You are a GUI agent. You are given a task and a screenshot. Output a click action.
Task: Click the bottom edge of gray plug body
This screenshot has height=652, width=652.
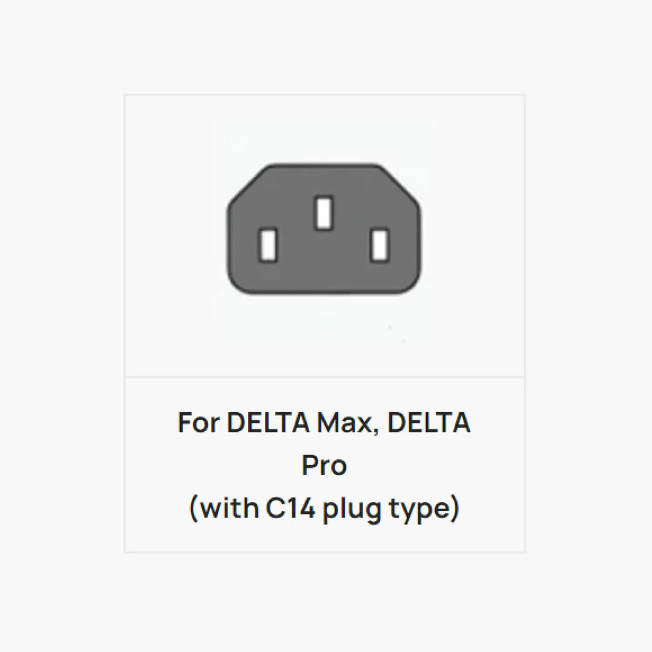(x=324, y=292)
